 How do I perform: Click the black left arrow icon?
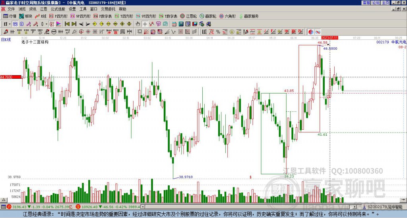click(81, 24)
